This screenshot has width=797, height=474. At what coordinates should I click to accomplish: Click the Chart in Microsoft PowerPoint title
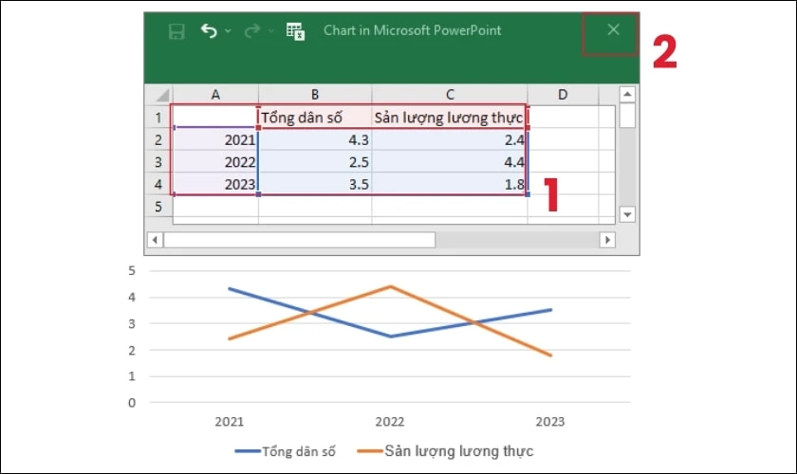(x=412, y=30)
